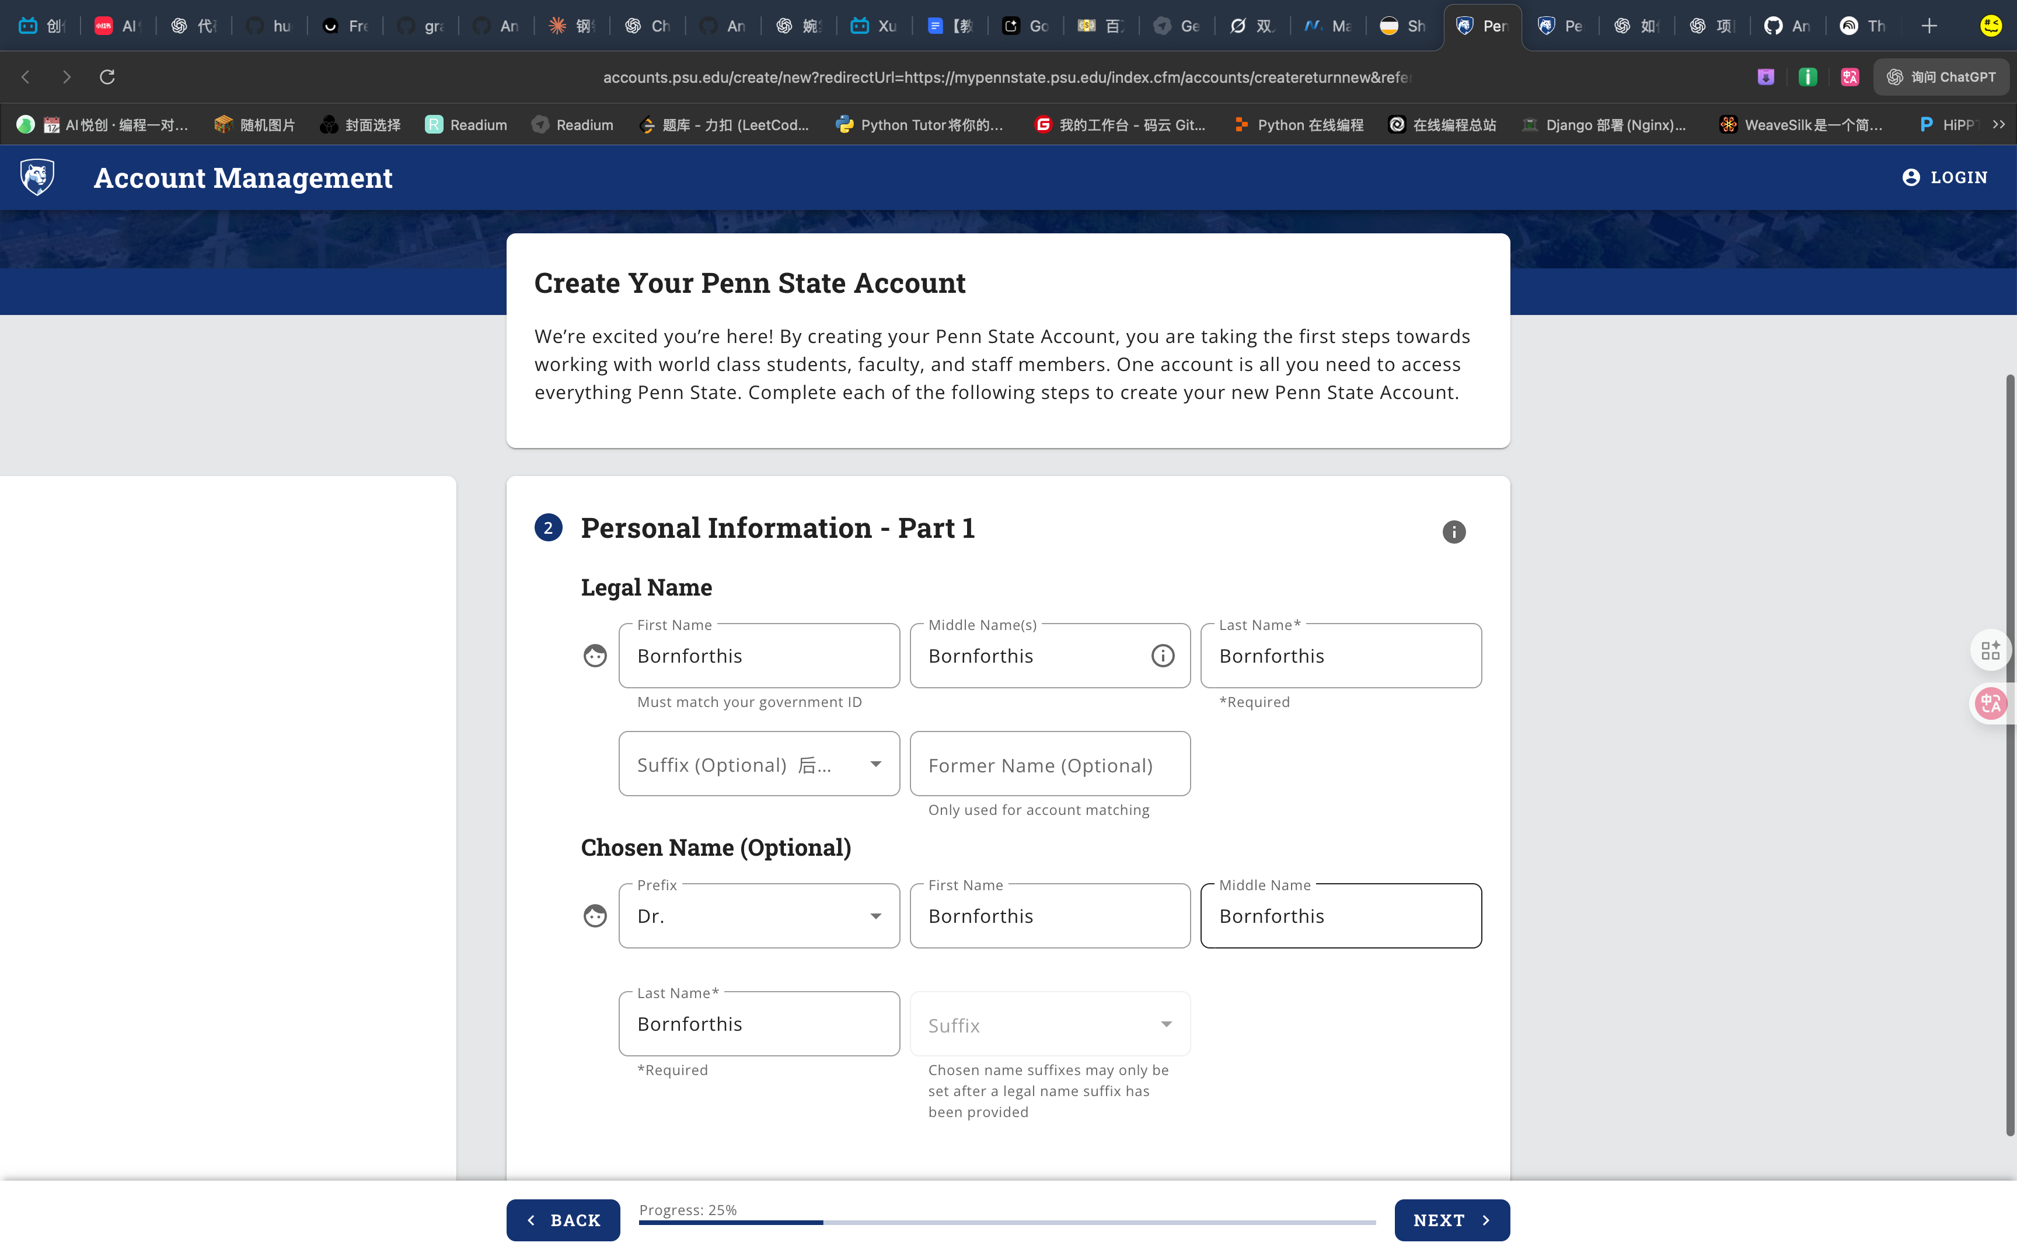Switch to the "Pe" Penn State tab
The image size is (2017, 1260).
click(1560, 26)
